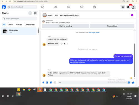Click 'Hello, is this still available?' message
The width and height of the screenshot is (139, 105).
(57, 39)
